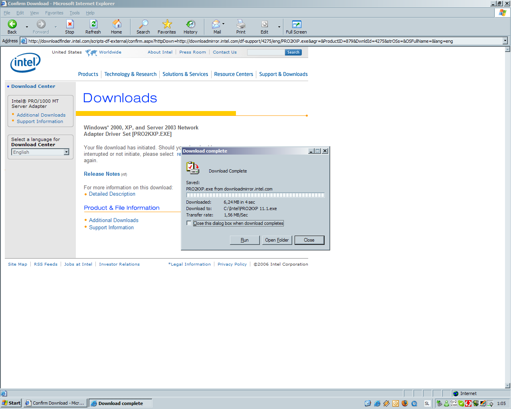The height and width of the screenshot is (409, 511).
Task: Open Technology & Research navigation link
Action: click(131, 74)
